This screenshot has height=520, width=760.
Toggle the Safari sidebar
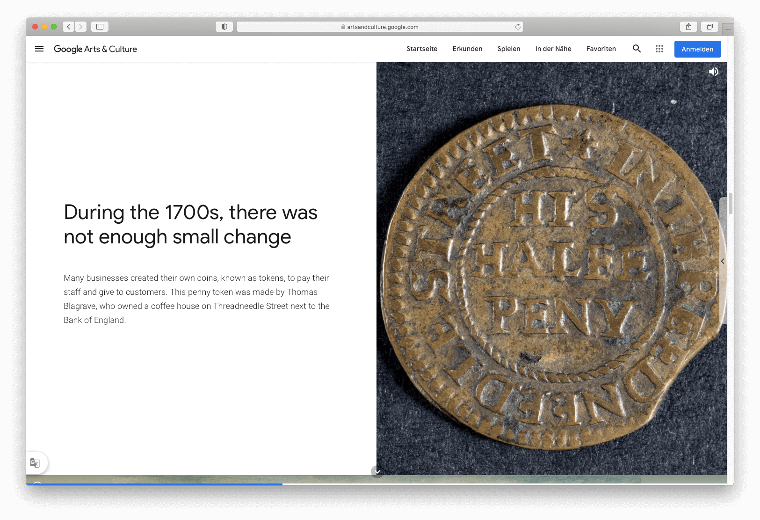(100, 27)
